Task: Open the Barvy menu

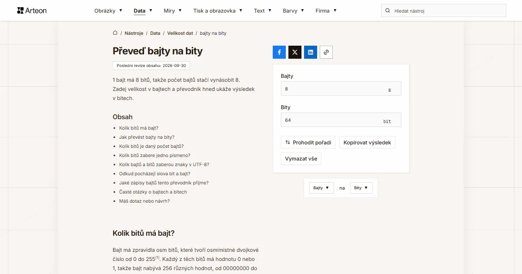Action: click(x=294, y=10)
